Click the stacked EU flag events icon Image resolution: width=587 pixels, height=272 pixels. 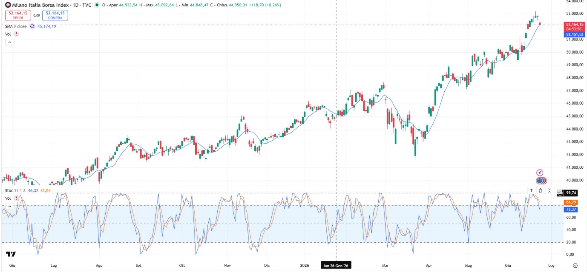[541, 181]
